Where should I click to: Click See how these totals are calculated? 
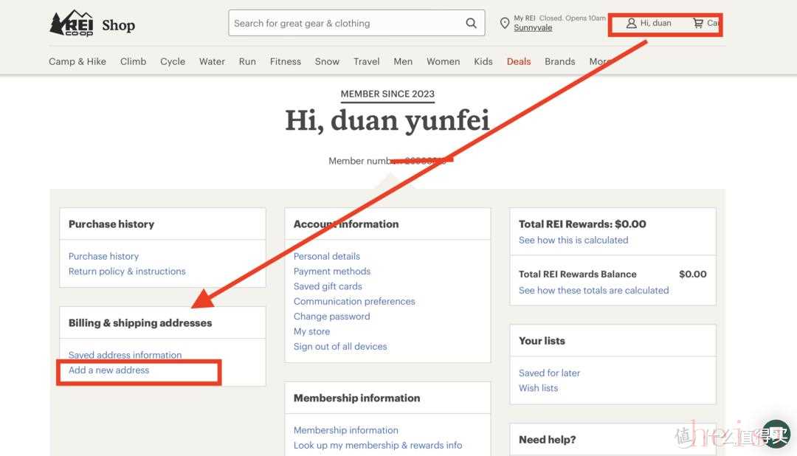(593, 290)
